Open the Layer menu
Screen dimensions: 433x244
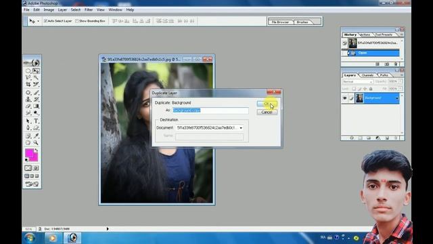62,9
